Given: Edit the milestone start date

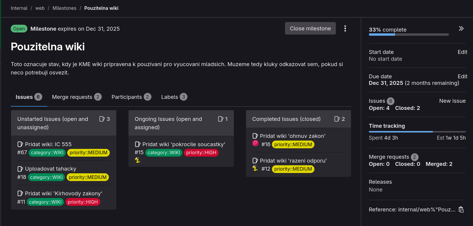Looking at the screenshot, I should click(x=462, y=52).
